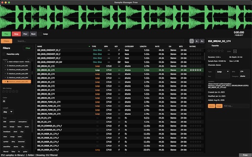This screenshot has height=157, width=252.
Task: Click the random sample dice icon
Action: [192, 41]
